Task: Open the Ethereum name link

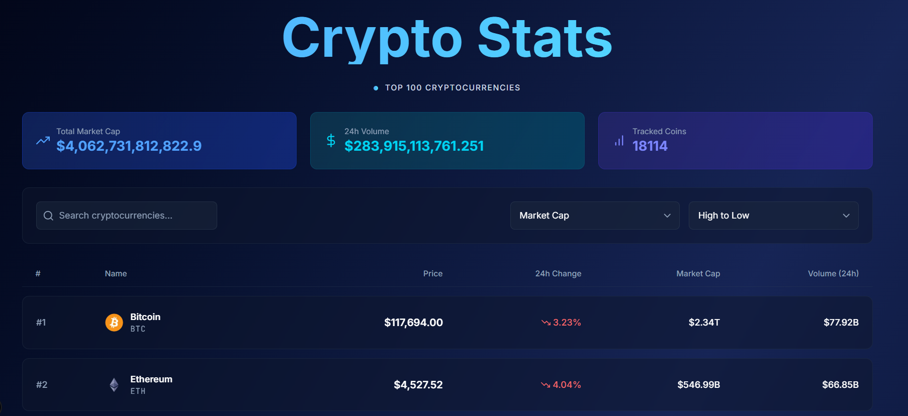Action: click(x=151, y=379)
